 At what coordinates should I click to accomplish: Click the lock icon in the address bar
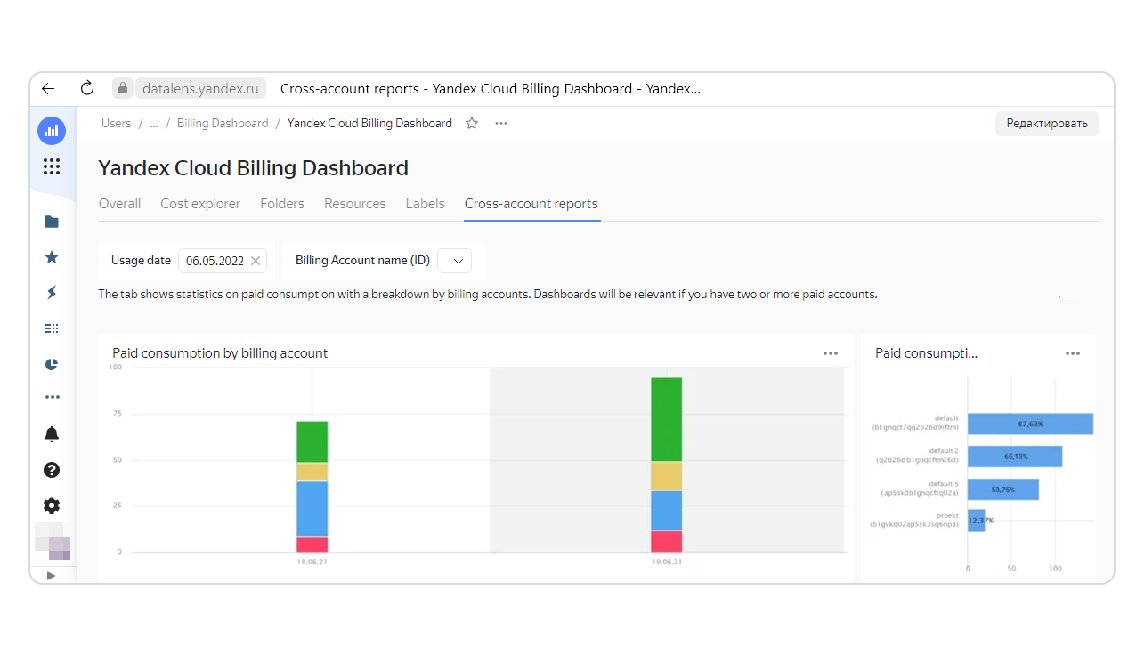click(123, 88)
